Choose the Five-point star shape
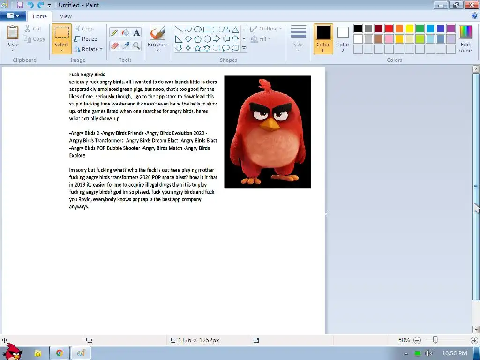The image size is (480, 360). tap(198, 48)
